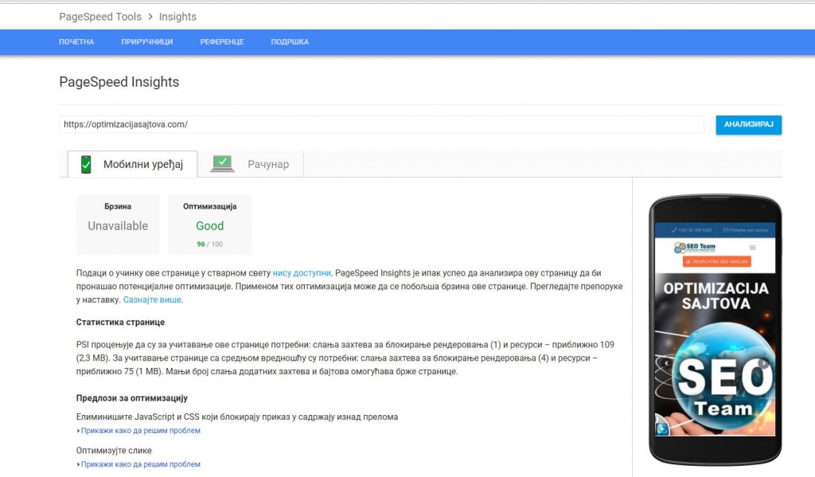Open the 'Сазнајте више' link
The height and width of the screenshot is (477, 815).
152,299
